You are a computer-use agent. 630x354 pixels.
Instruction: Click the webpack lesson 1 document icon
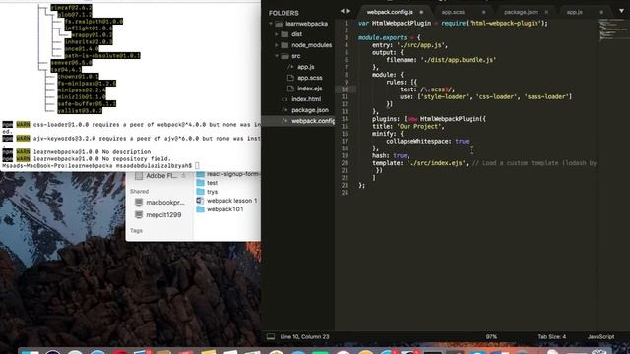click(200, 201)
